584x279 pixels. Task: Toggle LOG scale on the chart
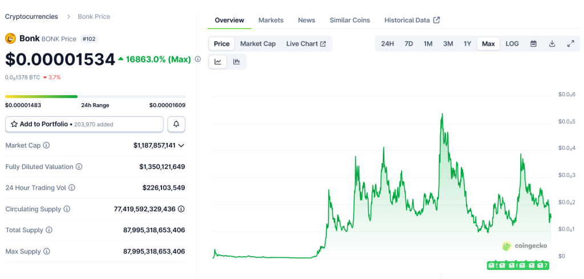point(512,44)
